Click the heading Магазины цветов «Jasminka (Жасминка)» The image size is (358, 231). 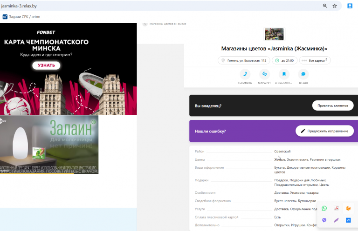coord(274,48)
